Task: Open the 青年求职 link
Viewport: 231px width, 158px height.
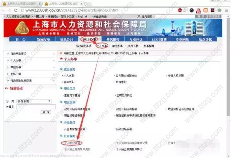Action: [x=69, y=82]
